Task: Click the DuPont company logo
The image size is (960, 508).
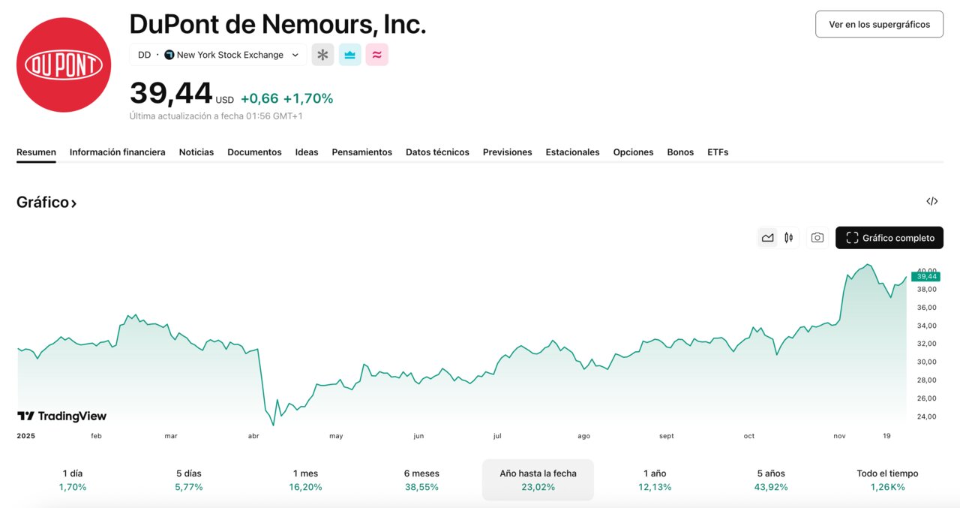Action: [x=64, y=65]
